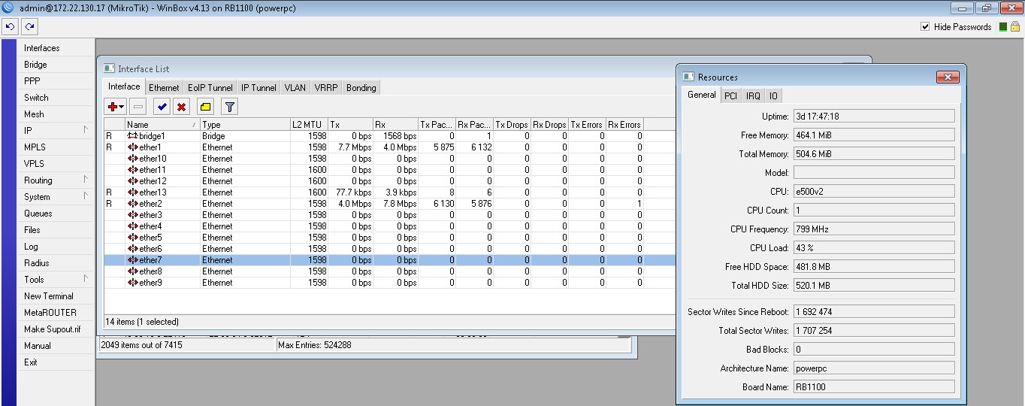Click the Interface List window title icon
This screenshot has height=406, width=1025.
[109, 69]
